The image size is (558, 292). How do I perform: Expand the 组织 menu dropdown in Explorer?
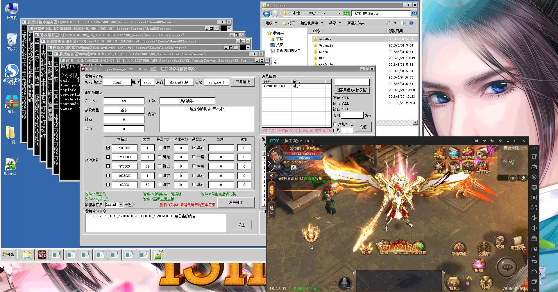click(x=276, y=23)
